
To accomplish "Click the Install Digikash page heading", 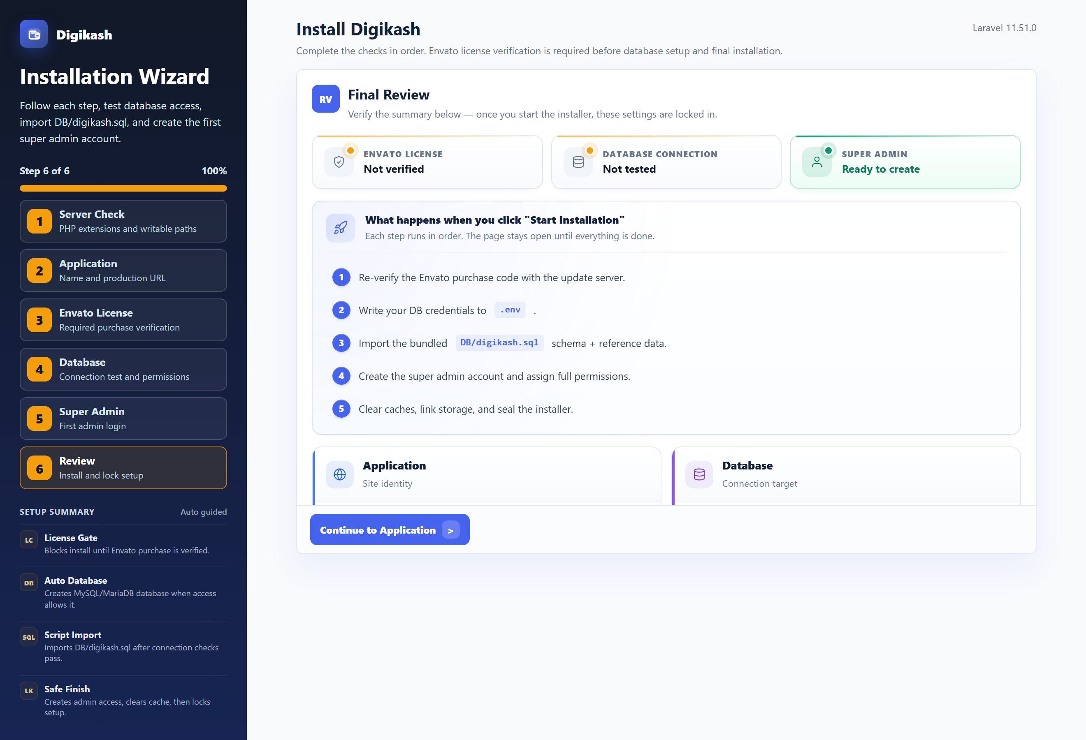I will pos(358,30).
